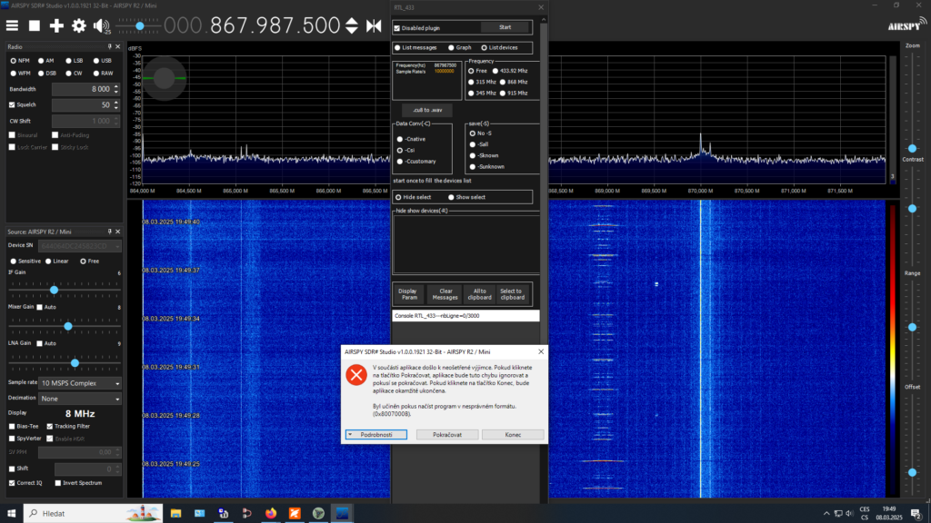
Task: Enable Bias-Tee checkbox
Action: point(12,427)
